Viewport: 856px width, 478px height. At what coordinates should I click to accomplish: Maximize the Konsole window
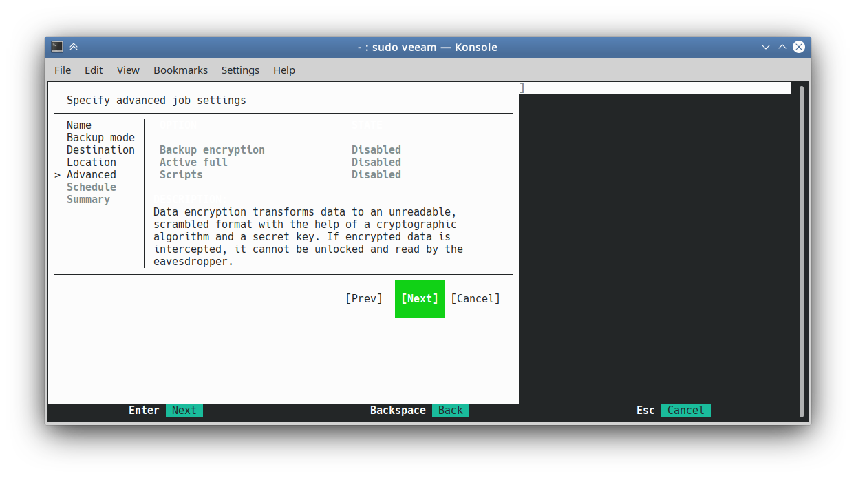782,47
